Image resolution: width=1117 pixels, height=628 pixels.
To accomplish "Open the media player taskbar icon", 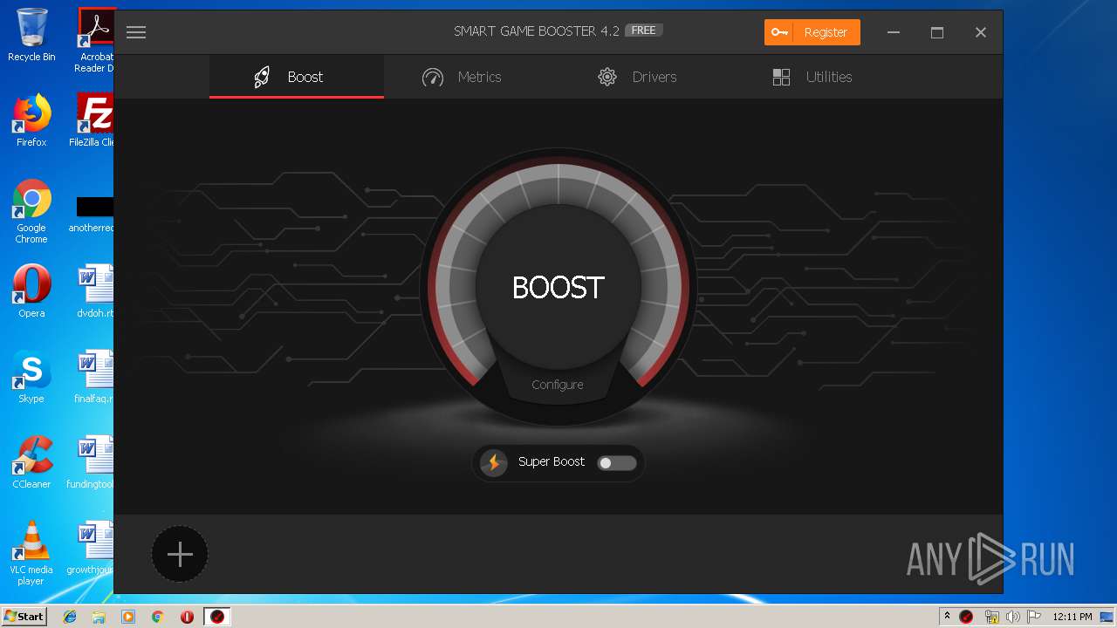I will (x=128, y=617).
